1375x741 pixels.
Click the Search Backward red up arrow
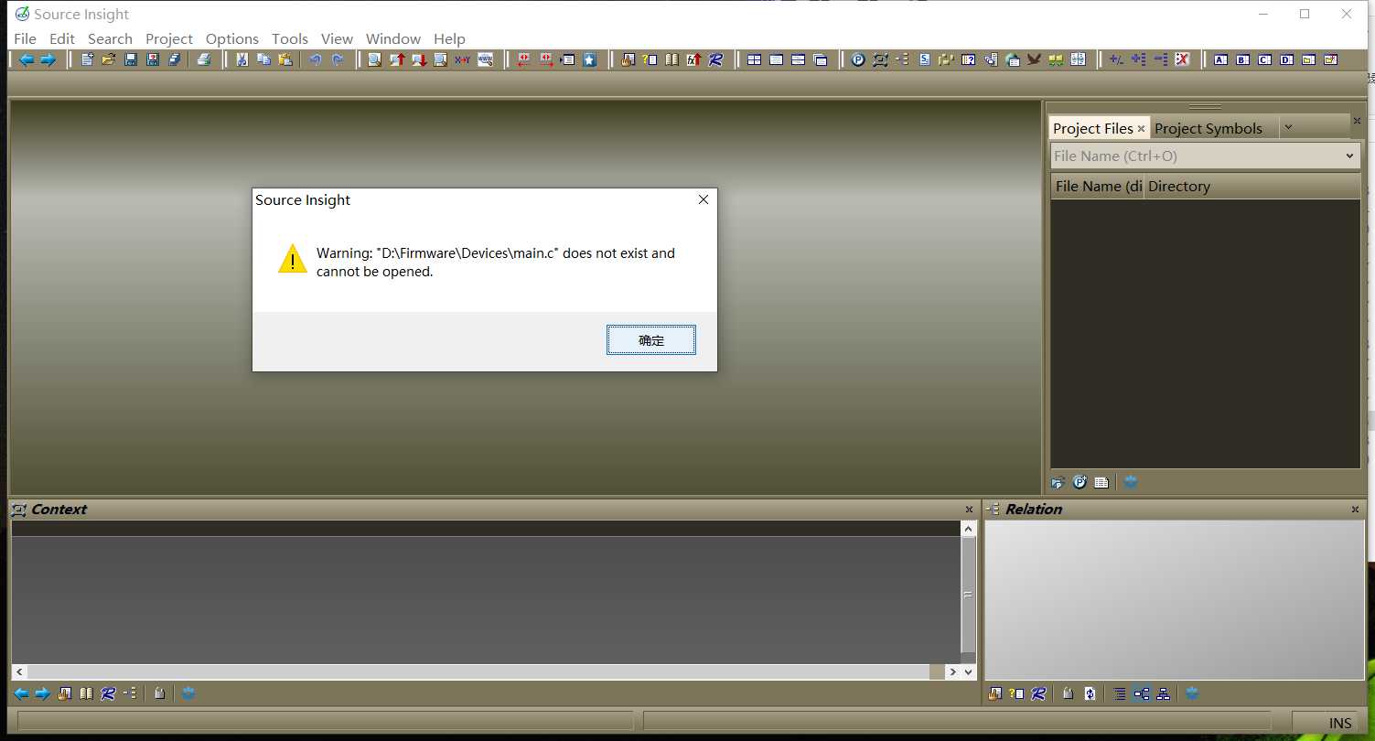[397, 59]
